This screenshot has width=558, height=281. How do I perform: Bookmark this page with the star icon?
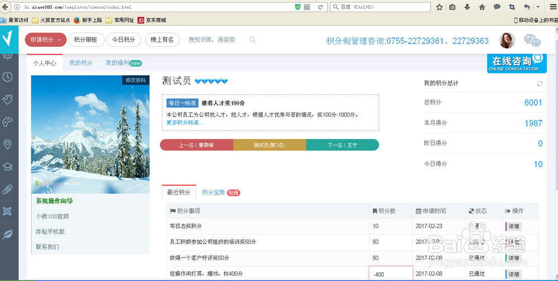tap(440, 7)
